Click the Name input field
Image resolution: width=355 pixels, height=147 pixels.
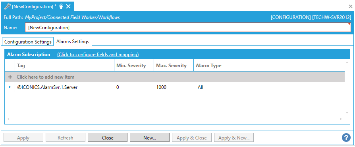click(x=188, y=28)
